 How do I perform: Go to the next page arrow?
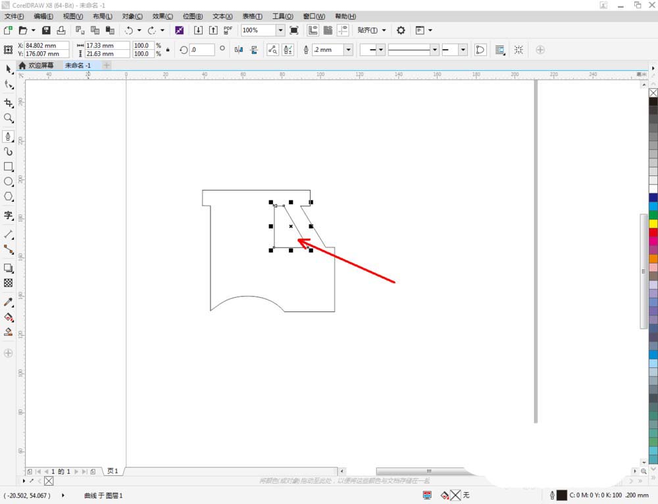[x=76, y=471]
